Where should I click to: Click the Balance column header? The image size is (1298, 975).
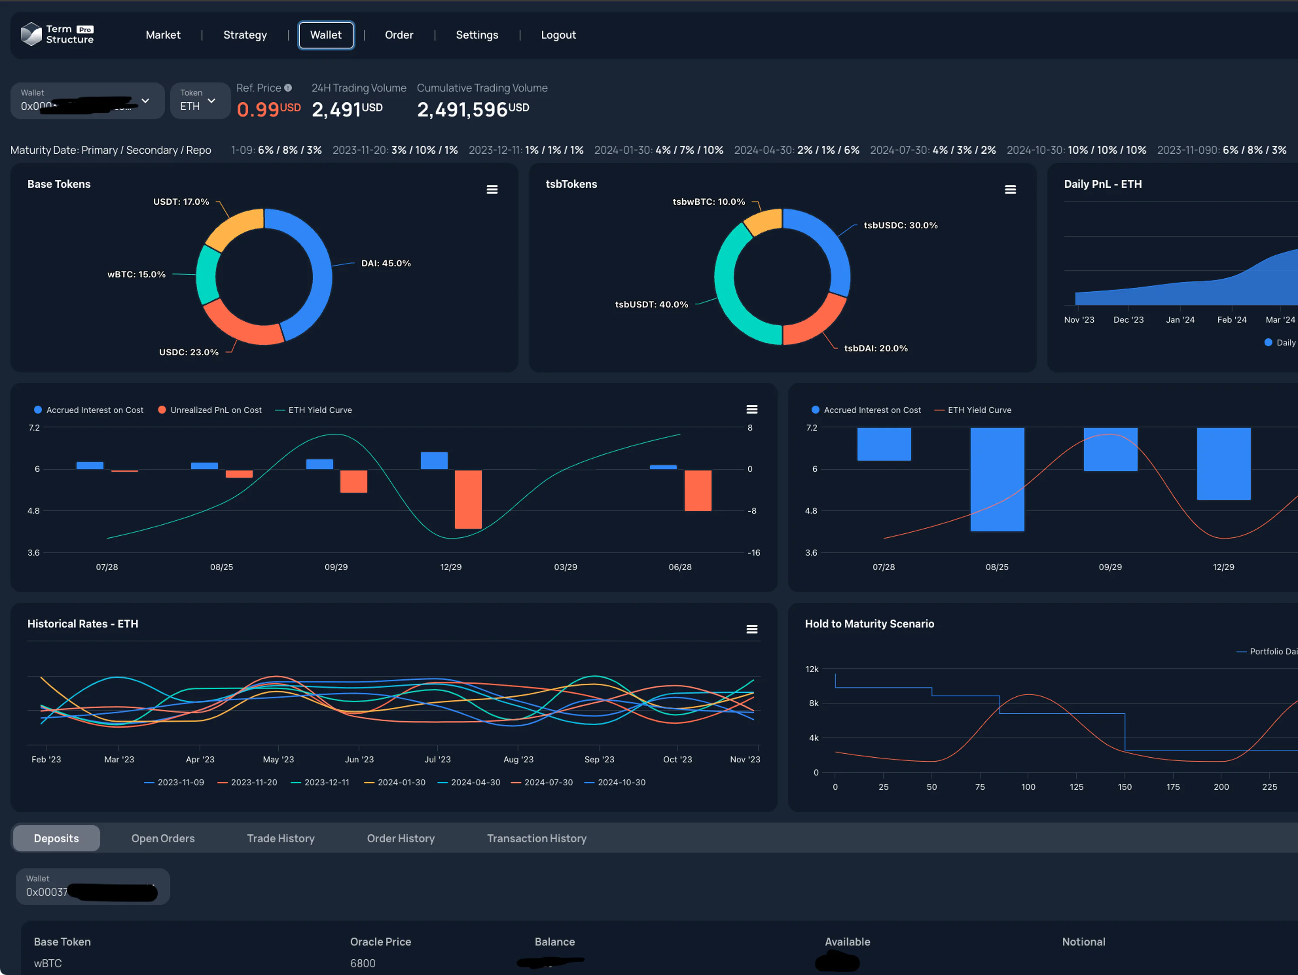click(554, 941)
